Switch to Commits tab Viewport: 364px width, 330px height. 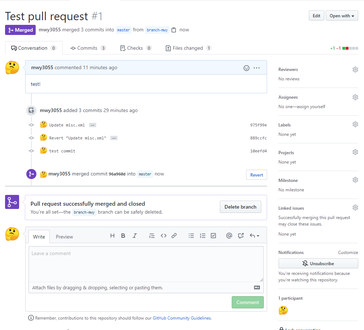(x=88, y=48)
